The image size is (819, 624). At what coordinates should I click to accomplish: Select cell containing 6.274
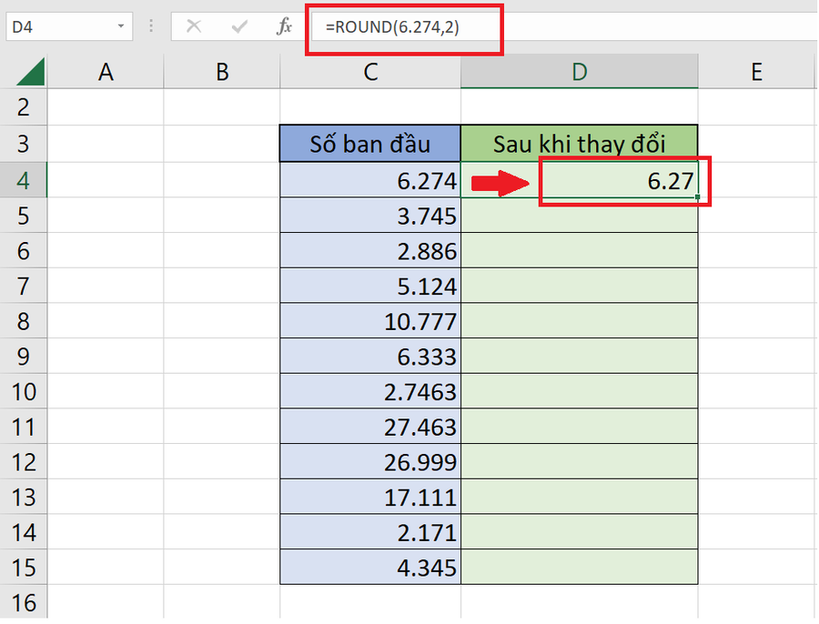point(370,180)
